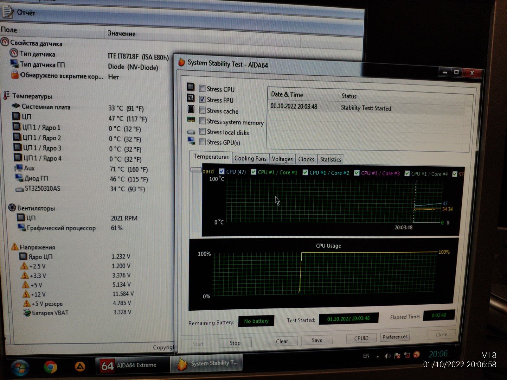Click the Системная плата motherboard icon

pyautogui.click(x=16, y=106)
